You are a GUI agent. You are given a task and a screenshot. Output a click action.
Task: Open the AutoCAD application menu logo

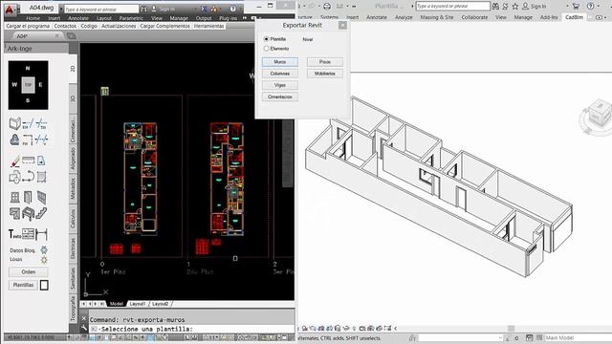click(x=10, y=9)
